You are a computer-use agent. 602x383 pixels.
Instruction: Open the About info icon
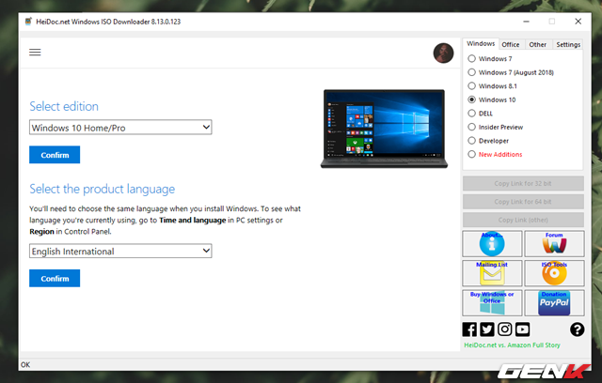coord(492,243)
